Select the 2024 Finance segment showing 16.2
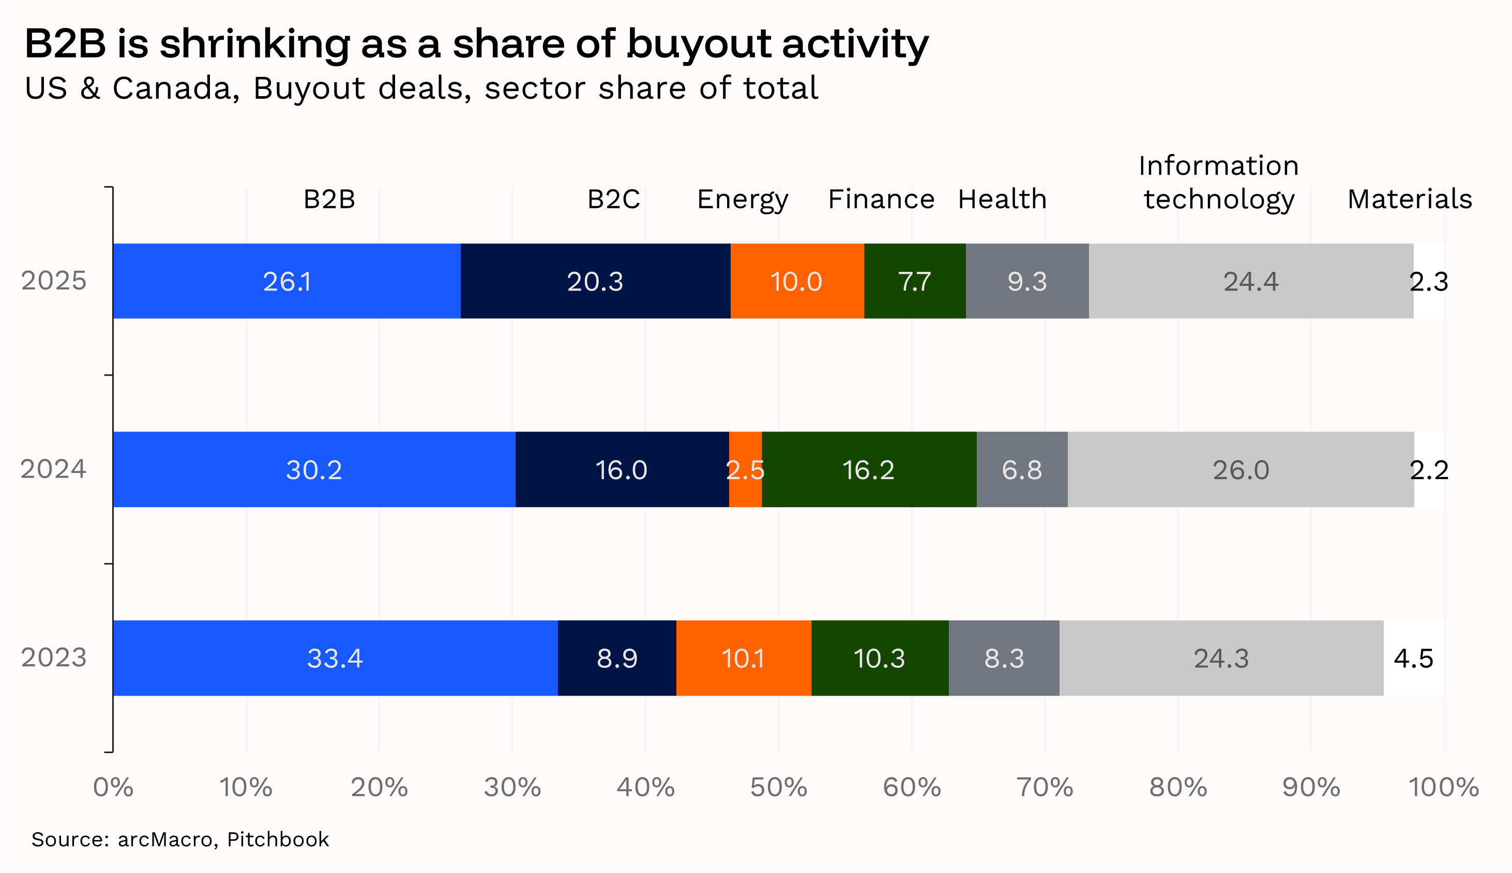Screen dimensions: 1512x873 point(868,469)
